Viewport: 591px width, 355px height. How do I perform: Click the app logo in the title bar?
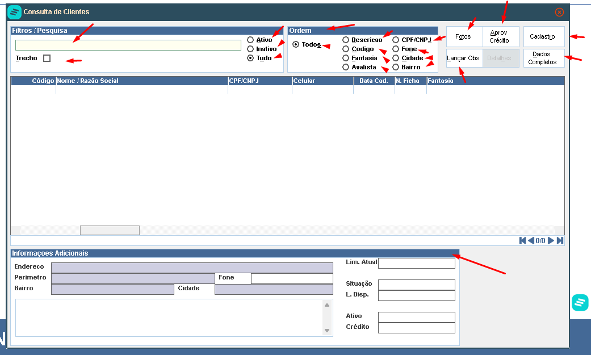click(x=14, y=12)
